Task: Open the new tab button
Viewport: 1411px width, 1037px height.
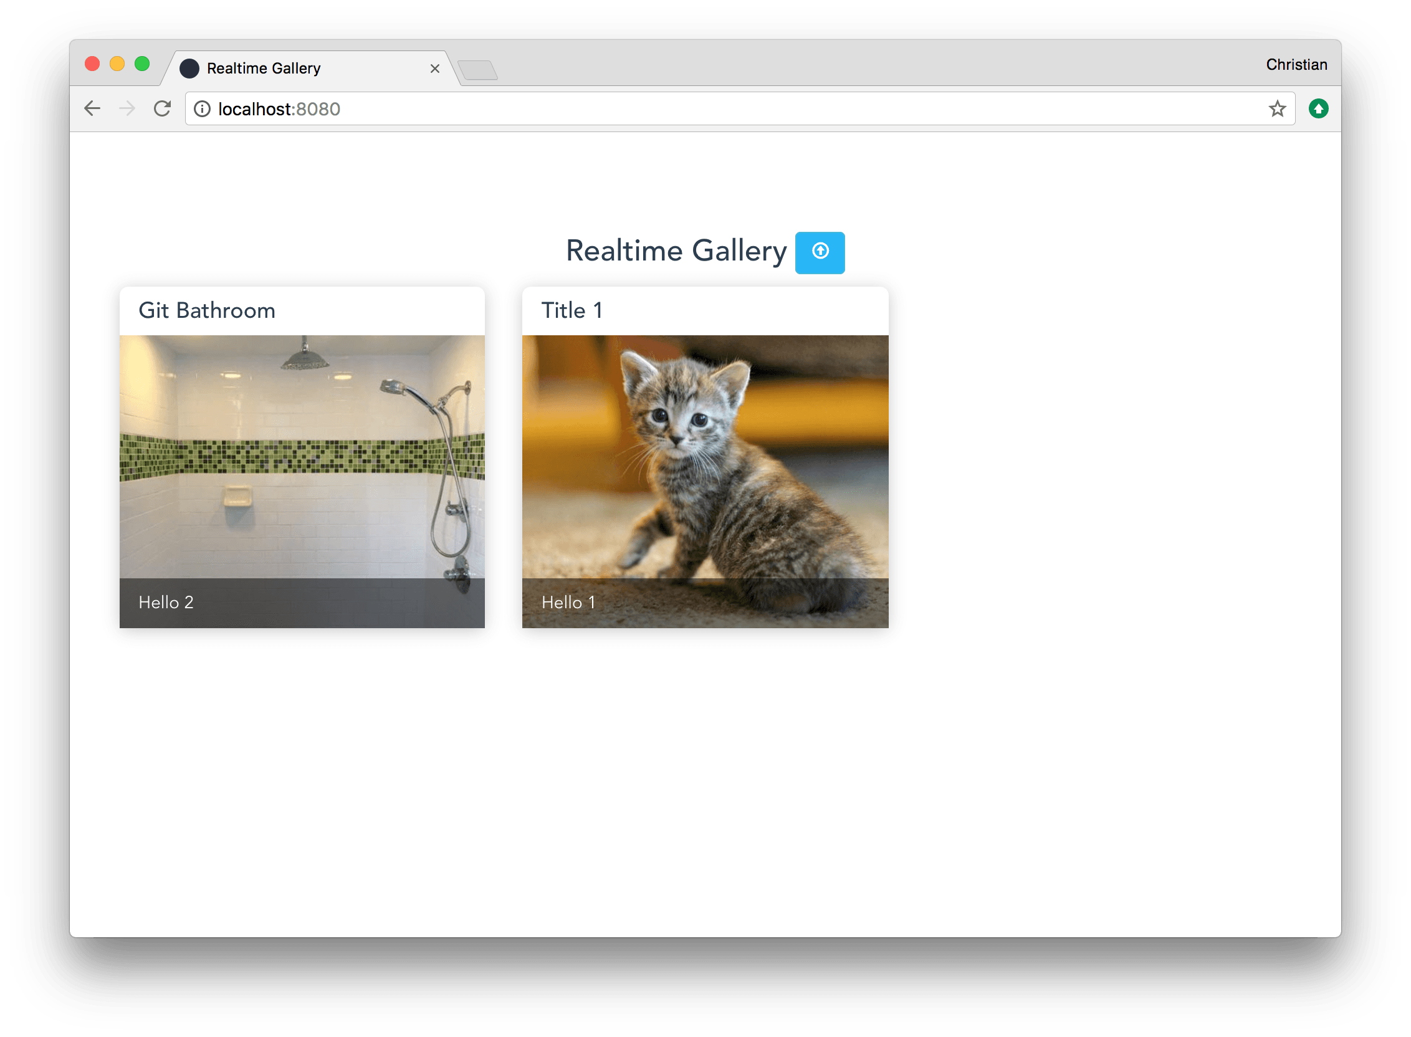Action: (479, 70)
